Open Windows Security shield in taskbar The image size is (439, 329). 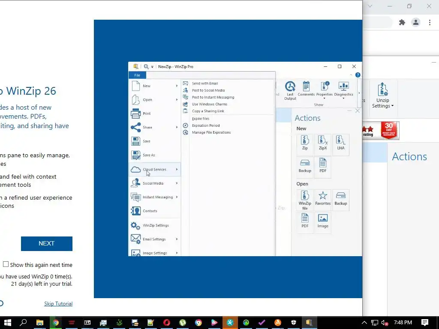(x=293, y=323)
